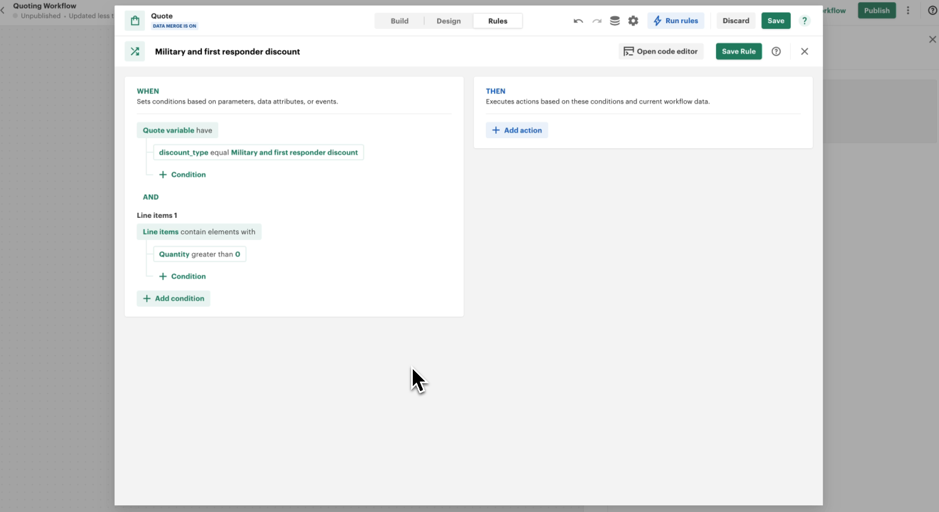Open the settings gear icon
Image resolution: width=939 pixels, height=512 pixels.
tap(633, 21)
